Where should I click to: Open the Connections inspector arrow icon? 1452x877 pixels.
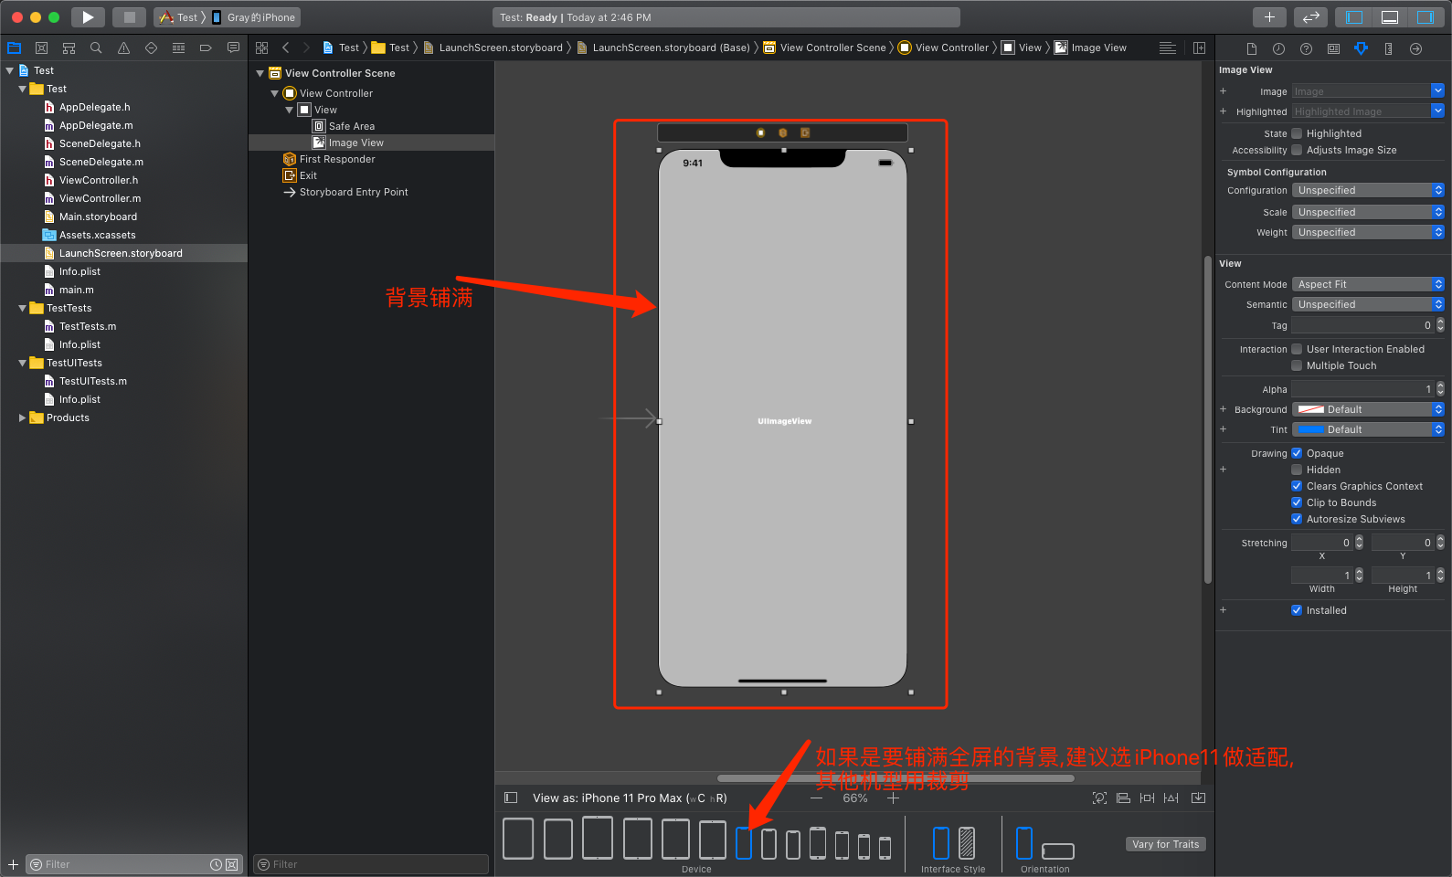click(1415, 48)
